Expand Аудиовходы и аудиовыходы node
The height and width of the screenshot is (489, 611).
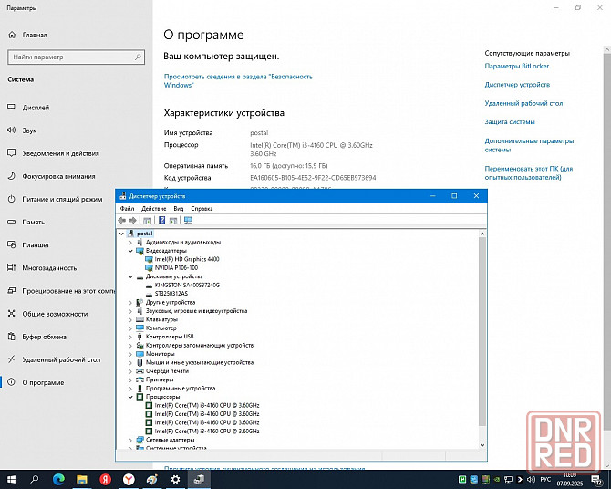coord(130,243)
